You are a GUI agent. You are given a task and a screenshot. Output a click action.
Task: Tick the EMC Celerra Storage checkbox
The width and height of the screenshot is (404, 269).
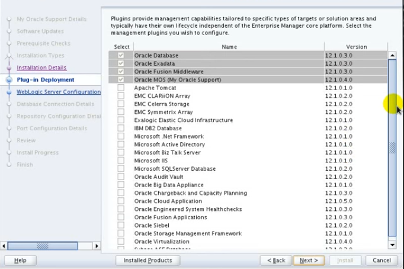[121, 104]
